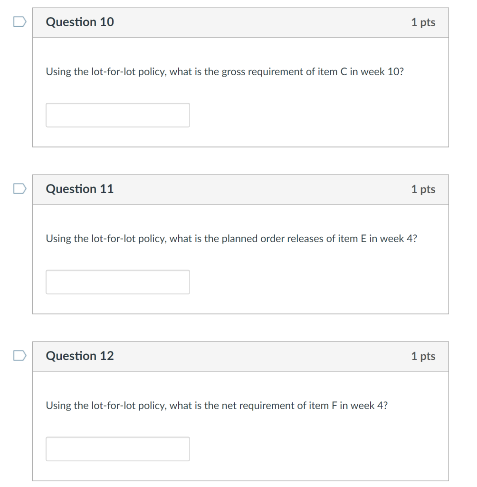Click the "Question 10" heading
Viewport: 477px width, 487px height.
coord(80,22)
